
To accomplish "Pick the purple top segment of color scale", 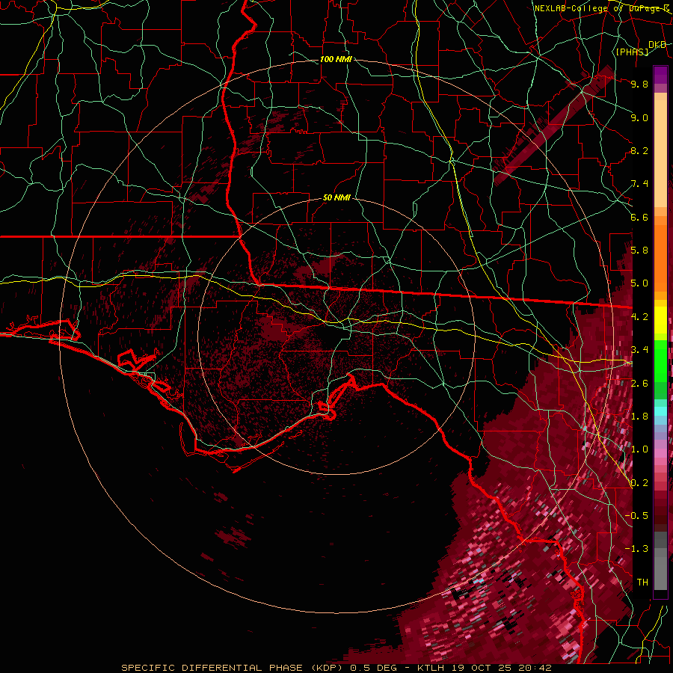I will point(660,75).
